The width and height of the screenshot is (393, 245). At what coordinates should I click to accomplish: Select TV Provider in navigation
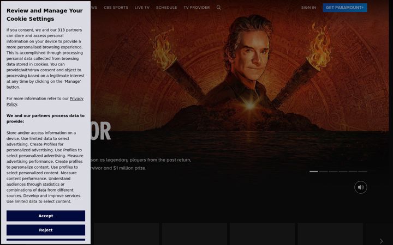click(196, 8)
